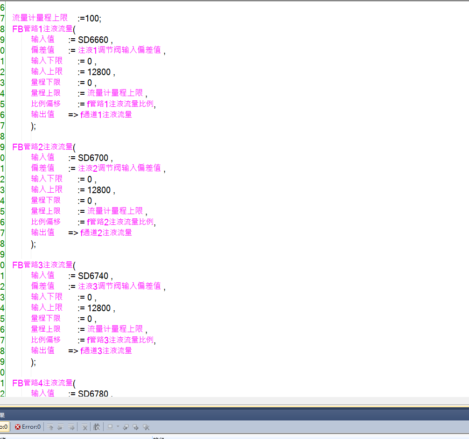Place cursor on SD6660 input value
The width and height of the screenshot is (469, 439).
pos(93,40)
